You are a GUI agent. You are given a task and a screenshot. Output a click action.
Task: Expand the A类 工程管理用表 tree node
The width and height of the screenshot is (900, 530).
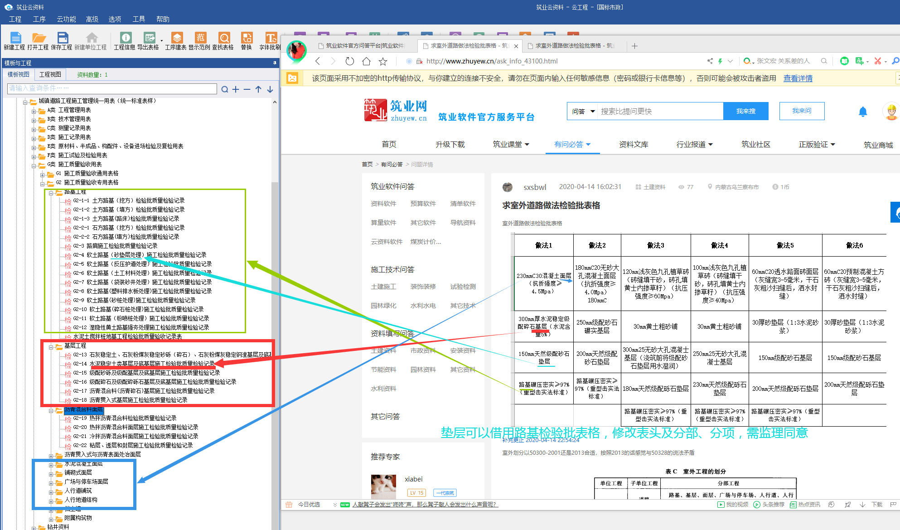point(34,111)
